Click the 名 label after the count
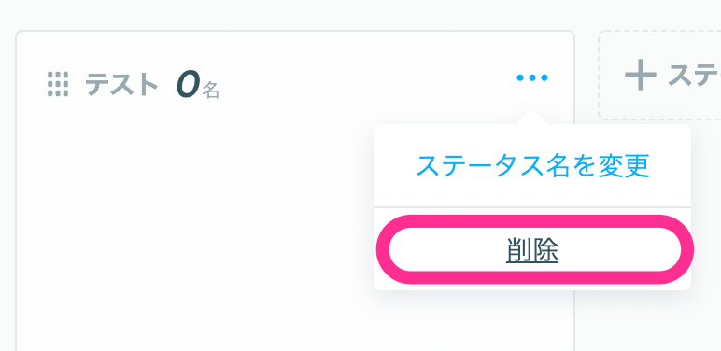 click(210, 91)
